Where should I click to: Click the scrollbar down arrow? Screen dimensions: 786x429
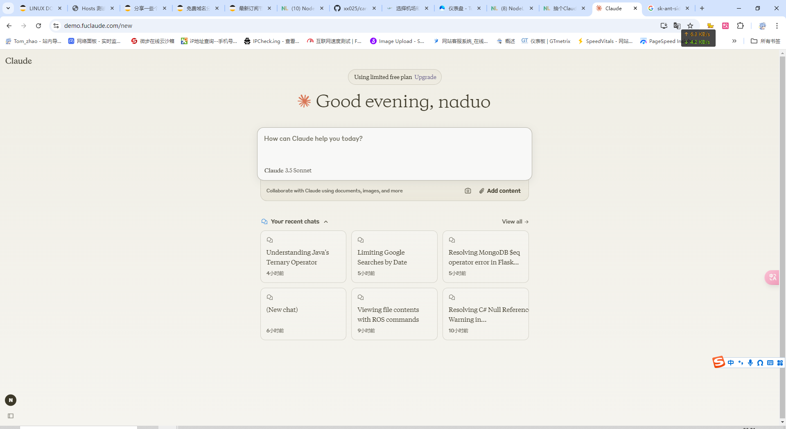tap(782, 422)
